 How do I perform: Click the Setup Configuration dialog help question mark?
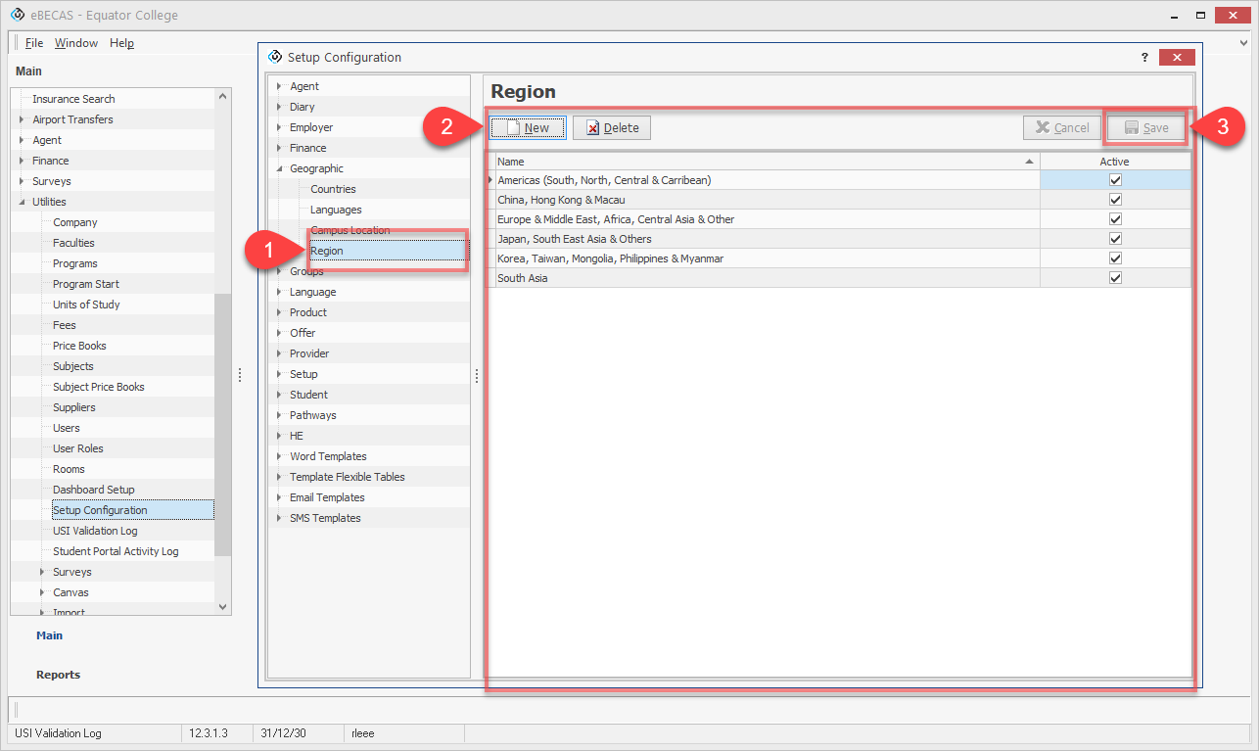(x=1144, y=58)
